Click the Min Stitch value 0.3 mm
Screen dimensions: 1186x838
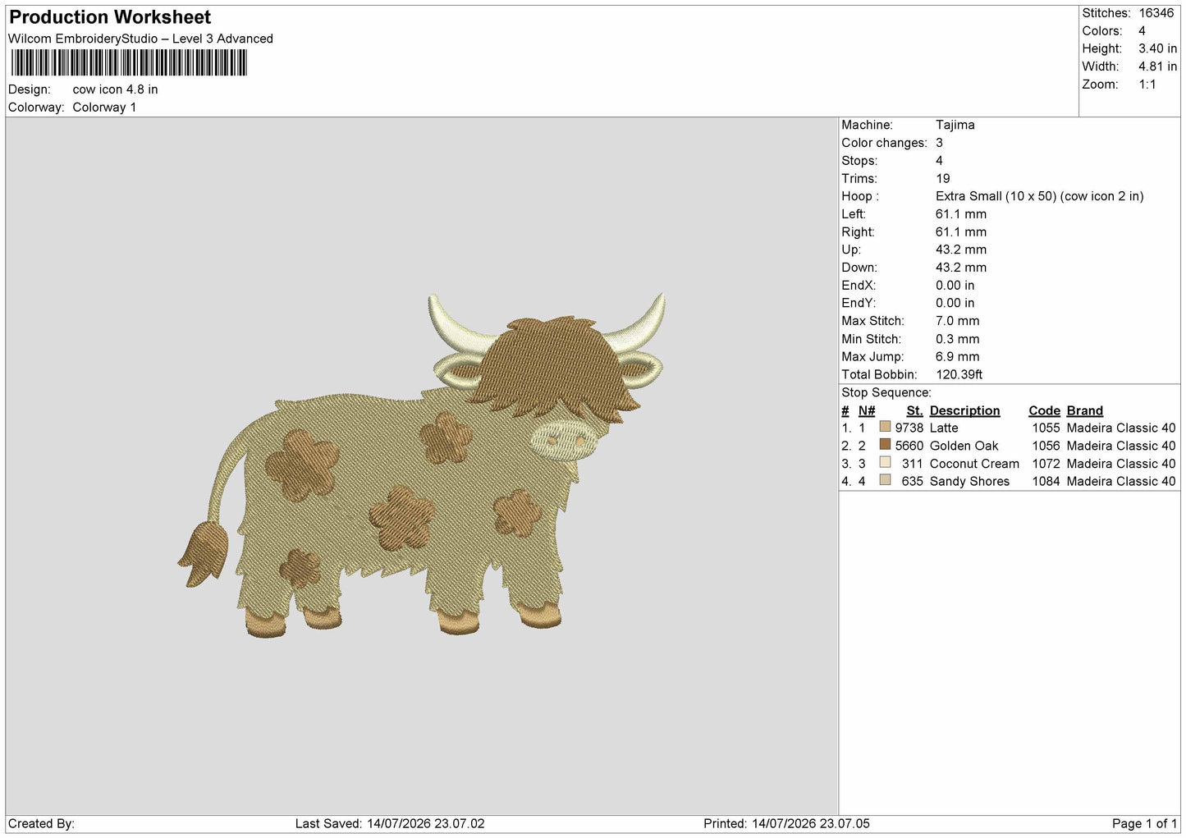point(957,339)
